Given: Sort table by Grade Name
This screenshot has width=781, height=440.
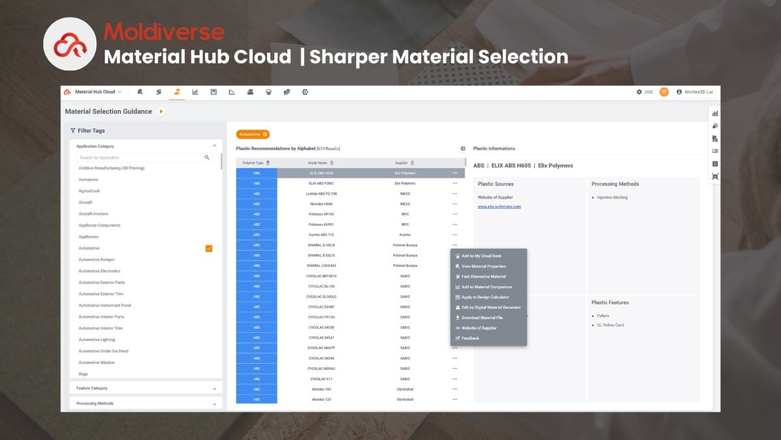Looking at the screenshot, I should (x=332, y=163).
